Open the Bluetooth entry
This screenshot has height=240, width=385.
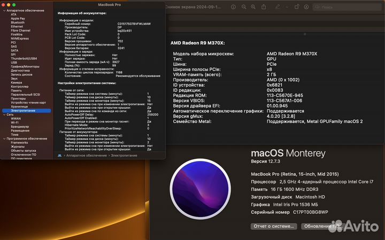click(18, 22)
